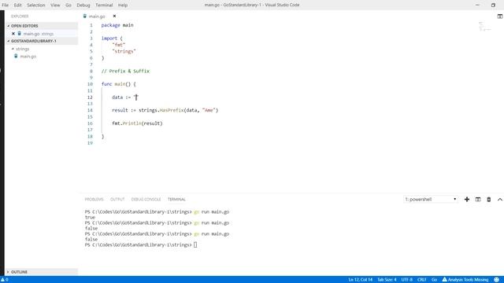Restore down the VS Code window

493,6
